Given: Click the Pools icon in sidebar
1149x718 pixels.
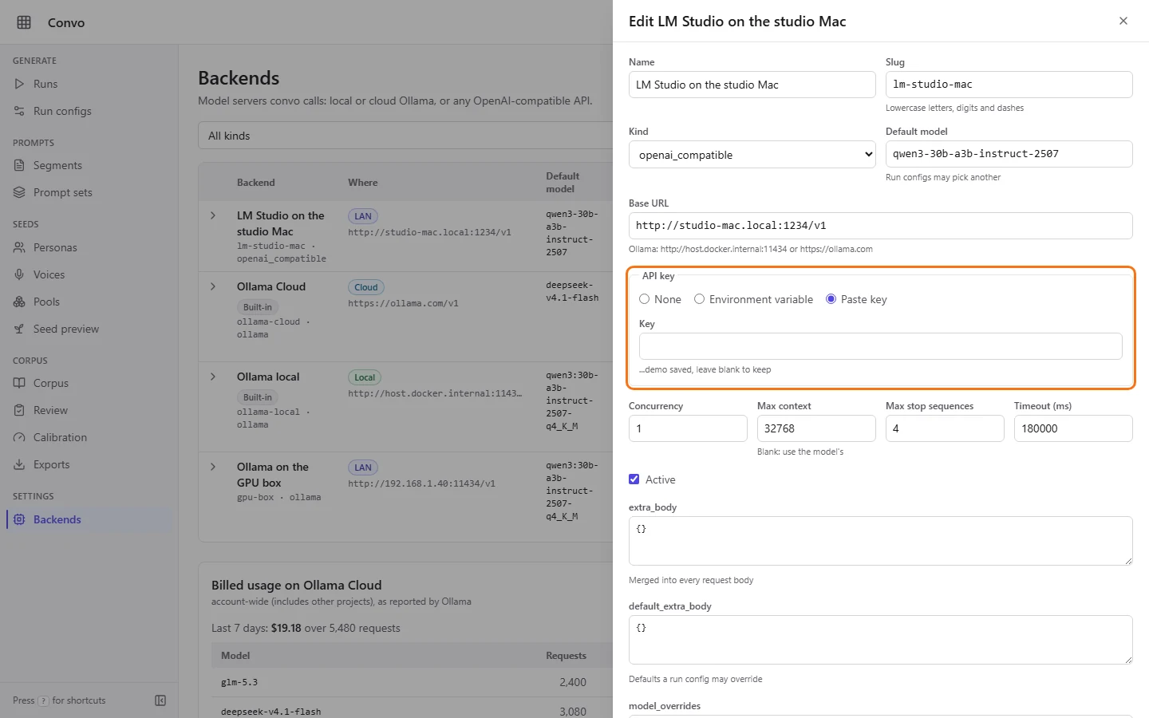Looking at the screenshot, I should pos(19,302).
